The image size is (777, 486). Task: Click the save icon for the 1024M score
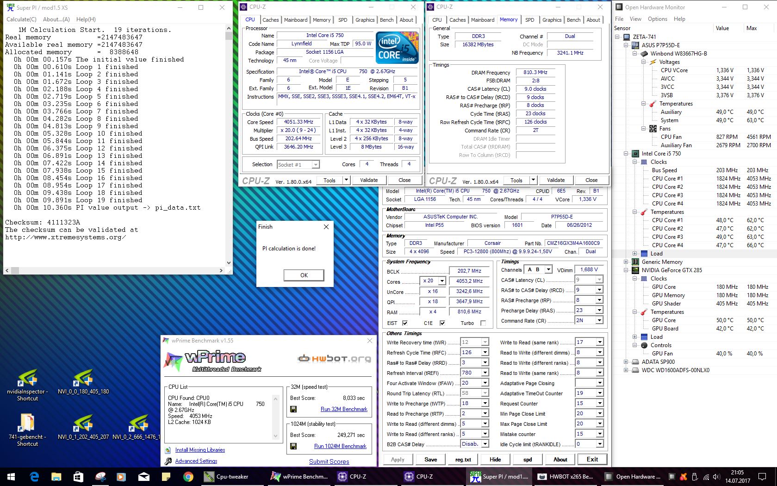point(293,446)
